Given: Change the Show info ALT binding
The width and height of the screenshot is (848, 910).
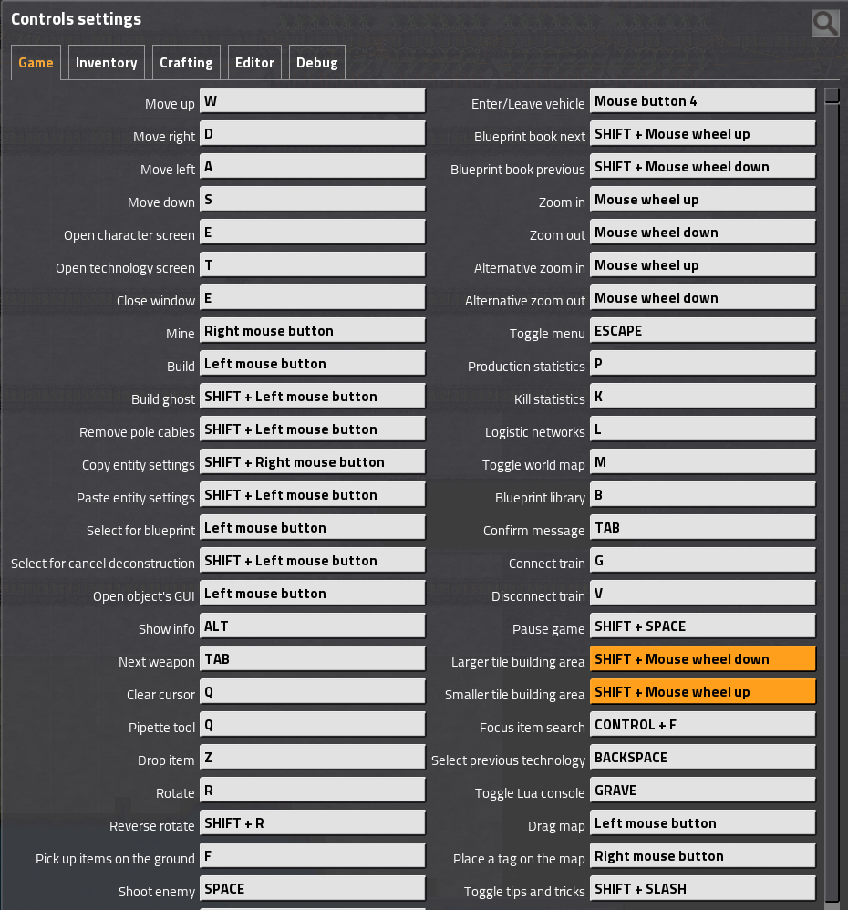Looking at the screenshot, I should tap(312, 626).
